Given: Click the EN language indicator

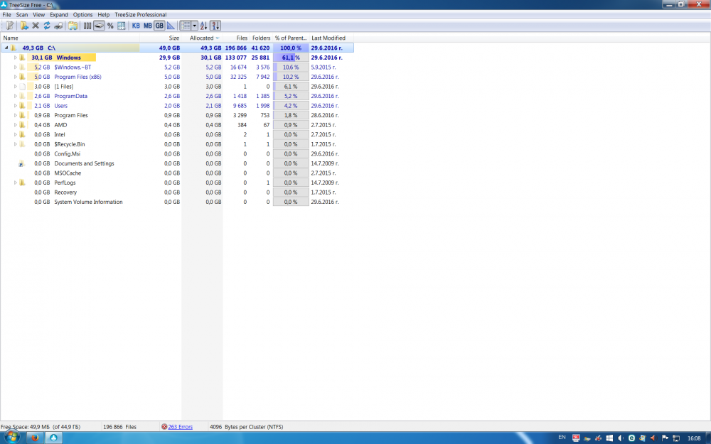Looking at the screenshot, I should click(562, 437).
